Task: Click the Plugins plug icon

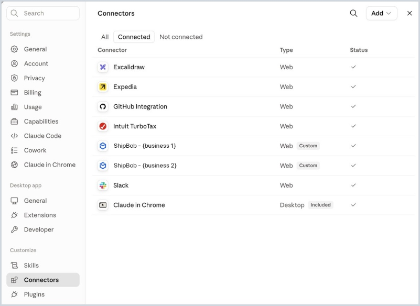Action: (x=14, y=294)
